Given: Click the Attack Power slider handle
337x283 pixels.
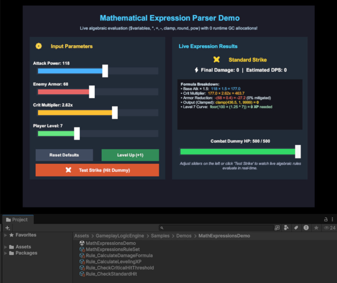Looking at the screenshot, I should tap(105, 71).
